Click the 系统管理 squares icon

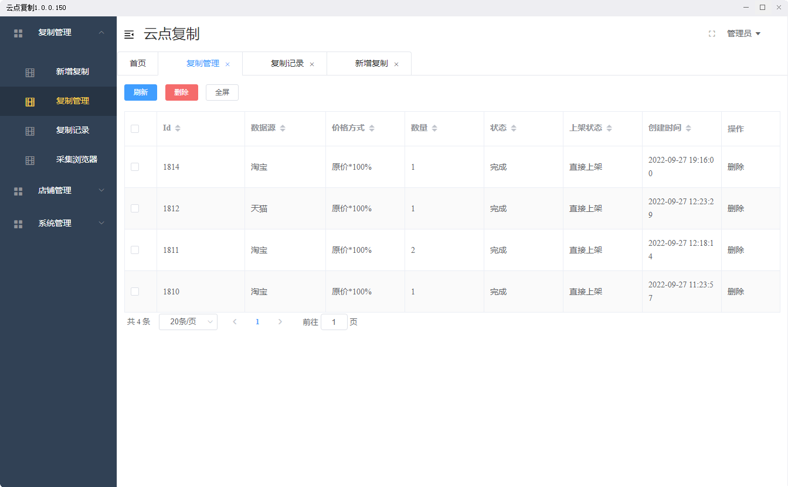tap(18, 223)
